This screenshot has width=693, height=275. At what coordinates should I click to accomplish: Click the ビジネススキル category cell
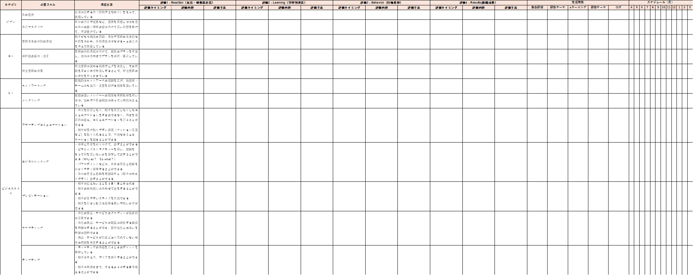click(11, 191)
